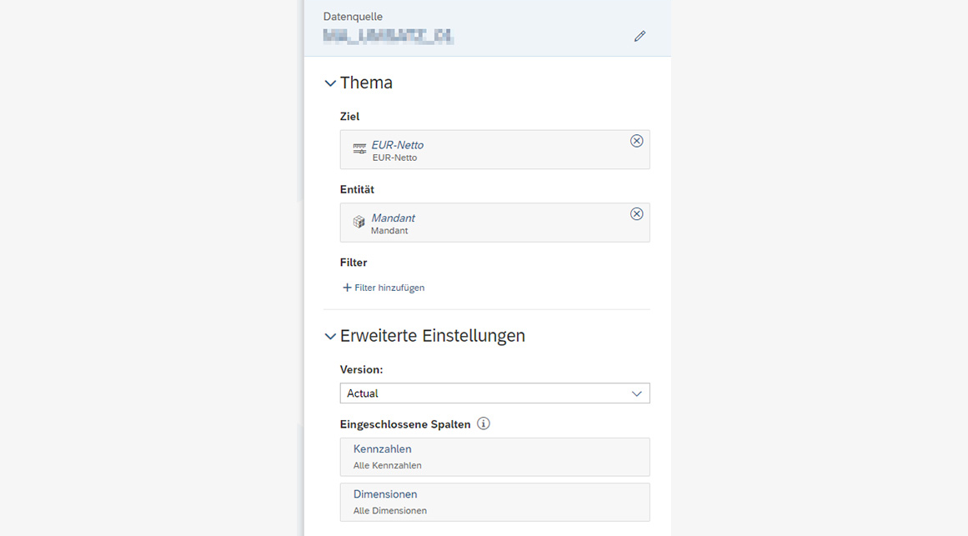Open the Version dropdown showing Actual
This screenshot has width=968, height=536.
pyautogui.click(x=494, y=393)
